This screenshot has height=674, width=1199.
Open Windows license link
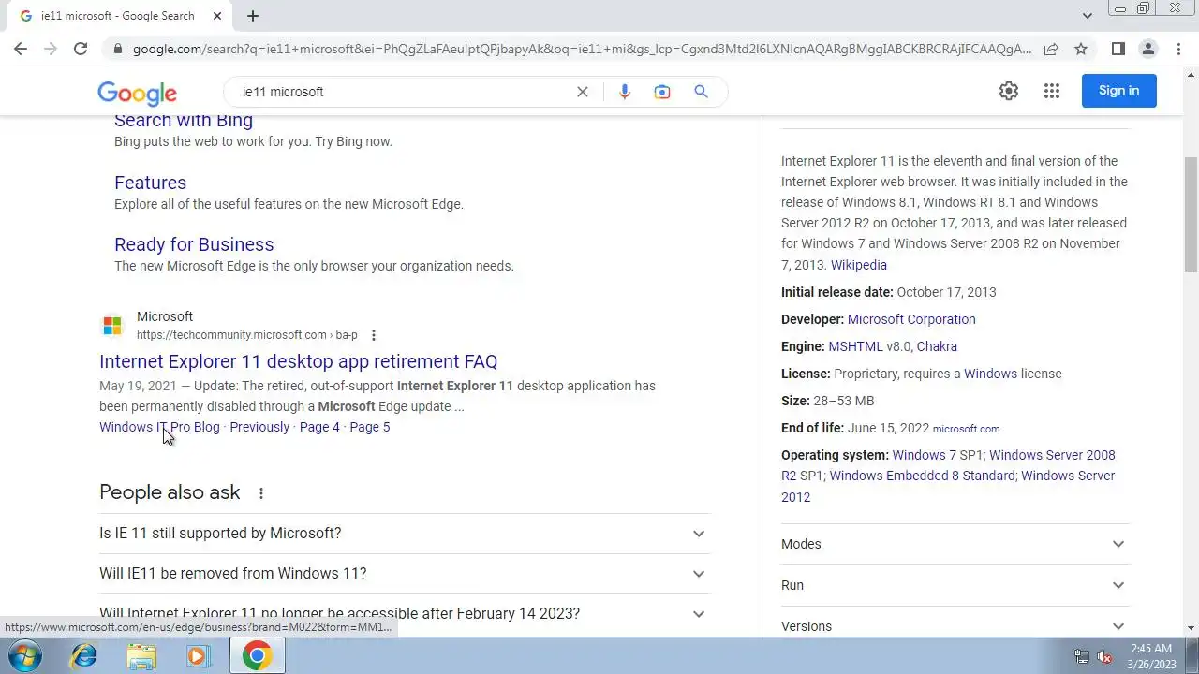pos(990,374)
